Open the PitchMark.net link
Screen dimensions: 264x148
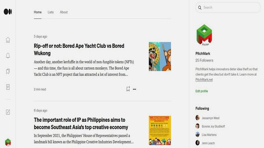(x=204, y=80)
